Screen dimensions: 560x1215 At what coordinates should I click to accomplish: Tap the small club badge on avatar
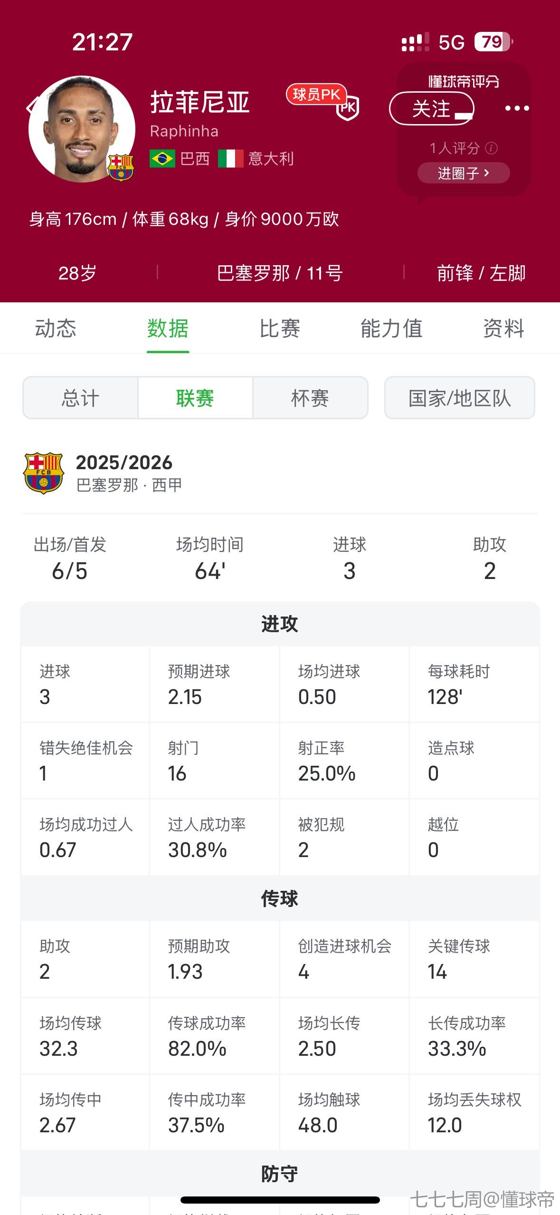pyautogui.click(x=121, y=167)
